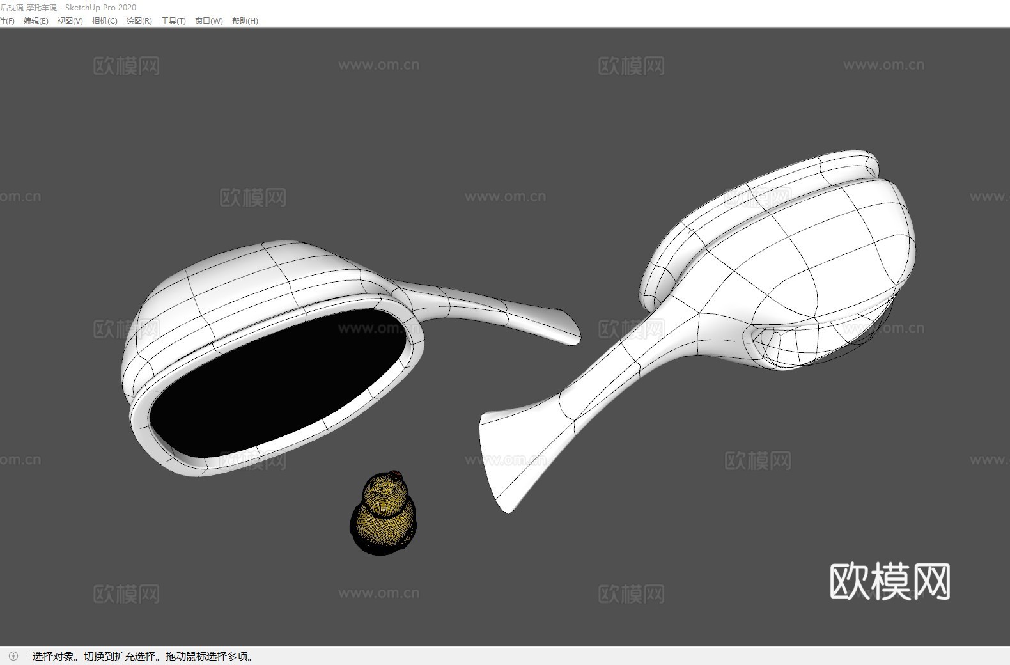The image size is (1010, 665).
Task: Open the 相机(C) menu
Action: click(x=104, y=20)
